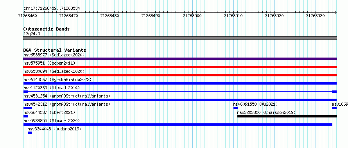This screenshot has width=348, height=148.
Task: Click the nsv6588977 (Sedlazeck2020) label
Action: point(54,55)
